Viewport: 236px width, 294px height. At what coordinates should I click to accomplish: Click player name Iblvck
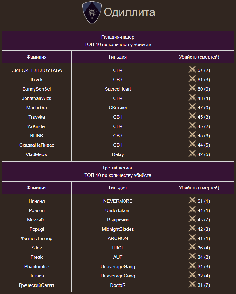coord(37,80)
